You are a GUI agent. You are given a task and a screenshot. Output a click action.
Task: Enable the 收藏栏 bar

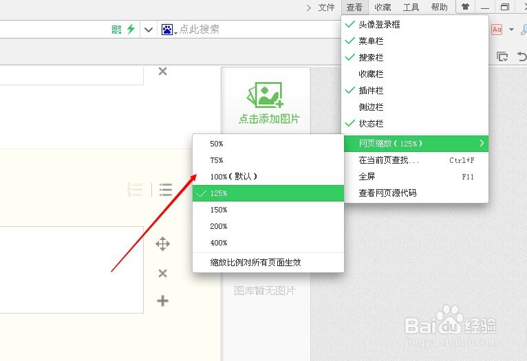[x=415, y=74]
